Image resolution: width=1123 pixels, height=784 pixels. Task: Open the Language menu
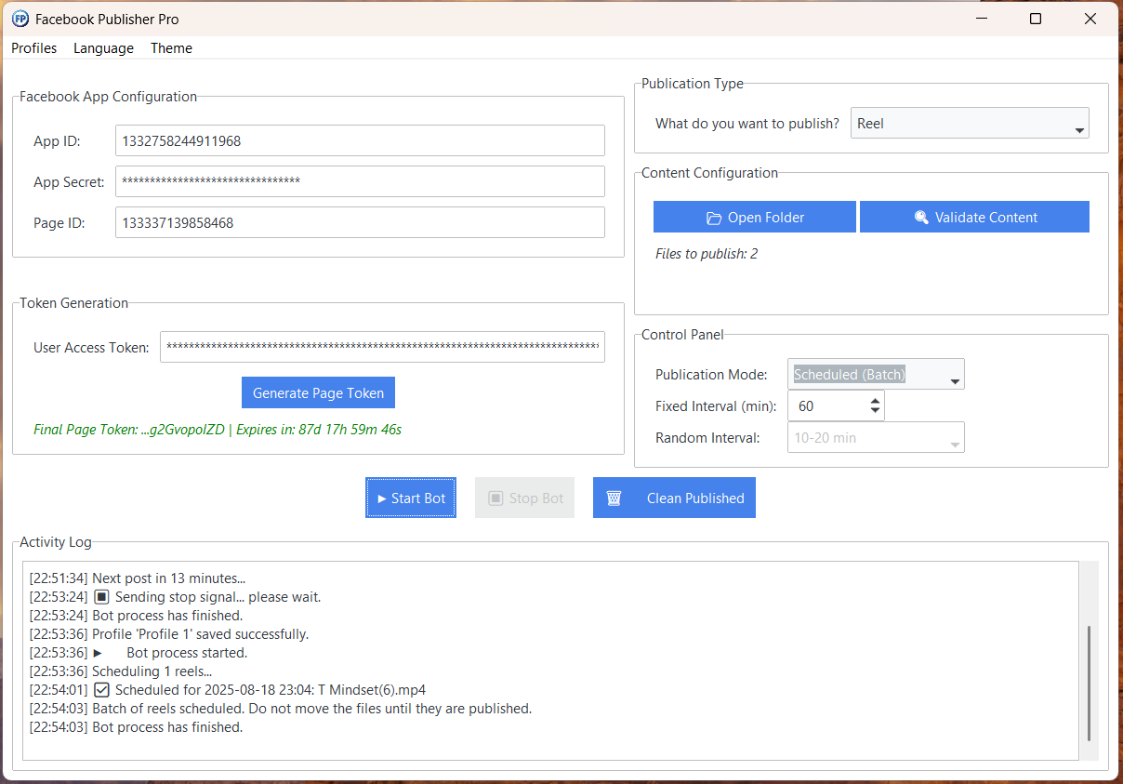point(103,48)
